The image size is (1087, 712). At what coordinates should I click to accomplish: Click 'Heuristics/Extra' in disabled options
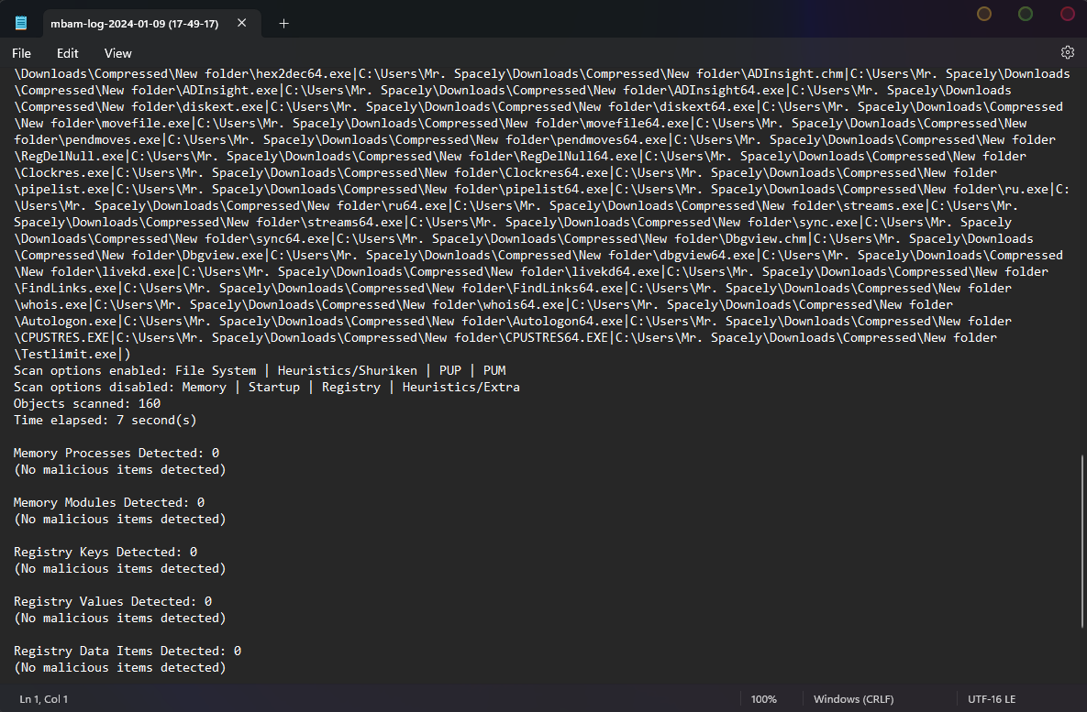pyautogui.click(x=461, y=388)
